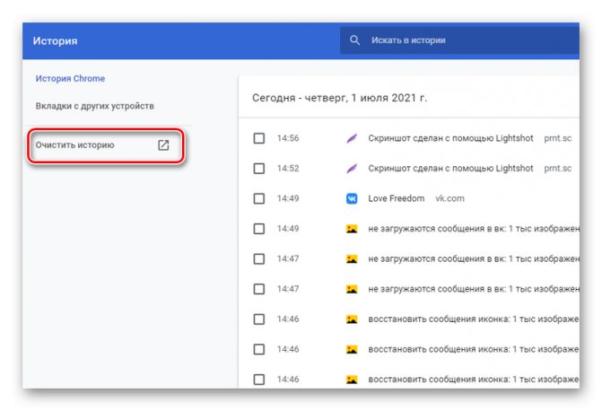
Task: Click the image favicon of the first 14:47 entry
Action: [352, 258]
